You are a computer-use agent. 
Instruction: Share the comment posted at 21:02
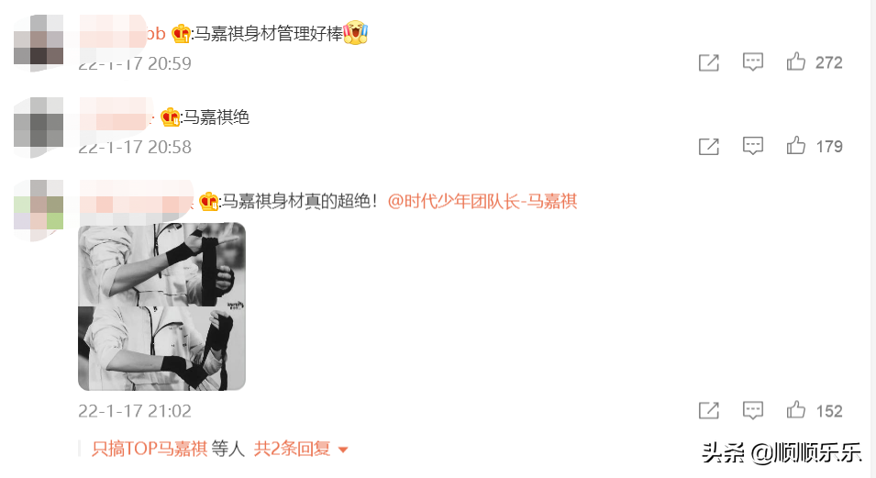point(708,411)
